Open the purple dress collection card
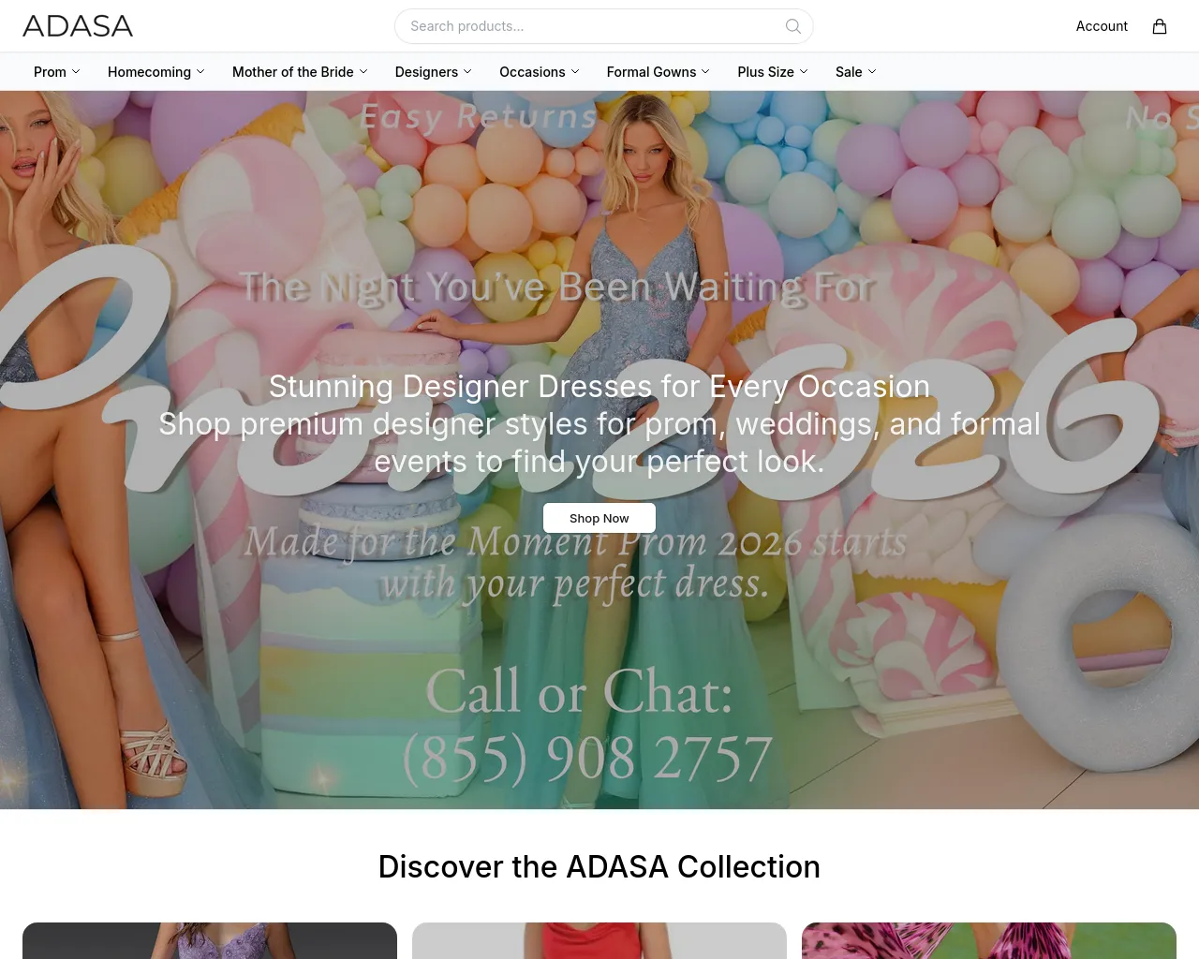The height and width of the screenshot is (959, 1199). (210, 940)
